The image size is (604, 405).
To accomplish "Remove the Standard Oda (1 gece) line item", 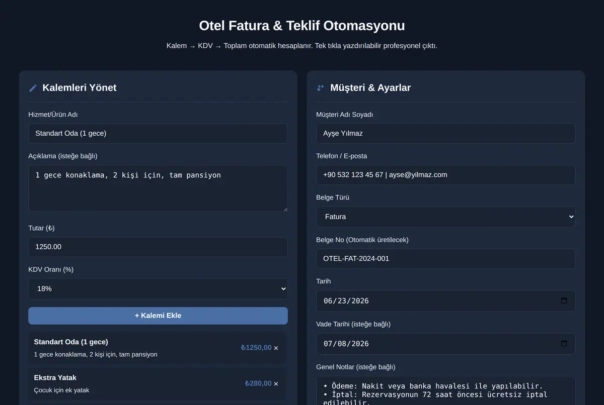I will [276, 348].
